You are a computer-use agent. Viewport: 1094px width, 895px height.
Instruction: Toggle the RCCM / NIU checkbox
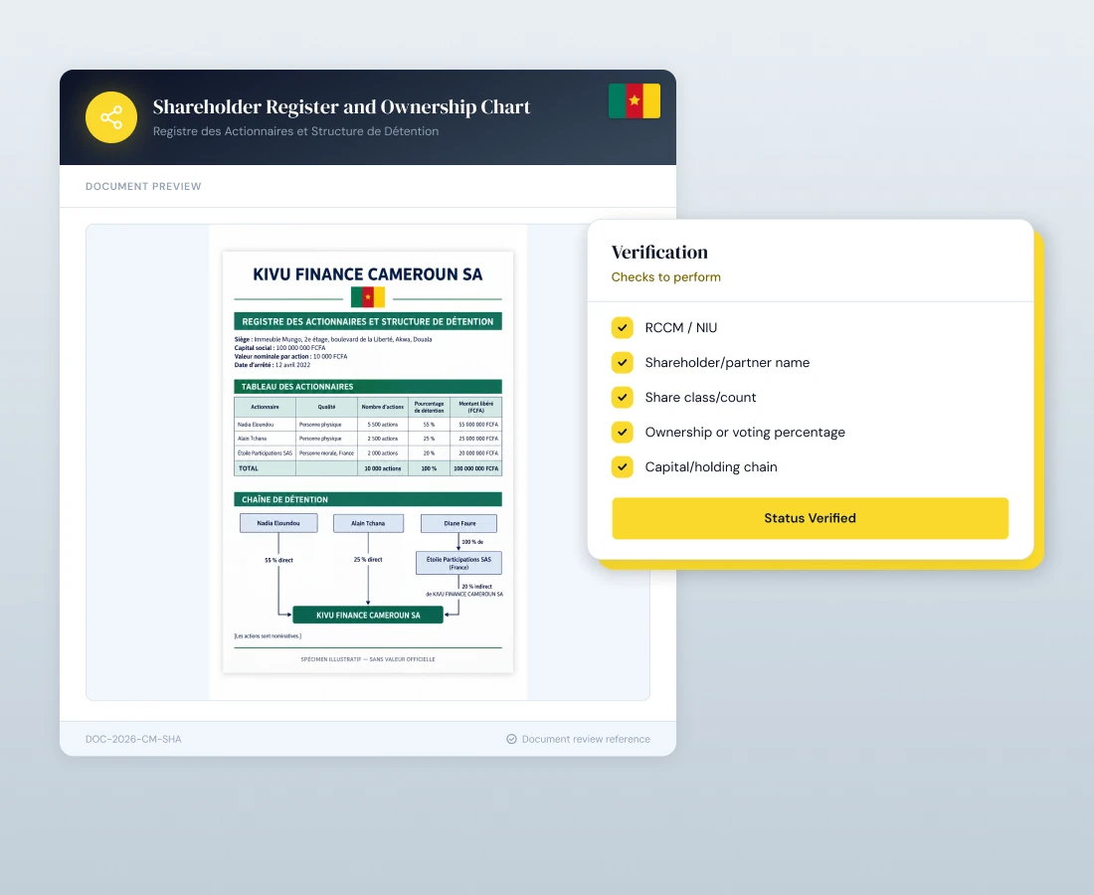click(x=623, y=327)
